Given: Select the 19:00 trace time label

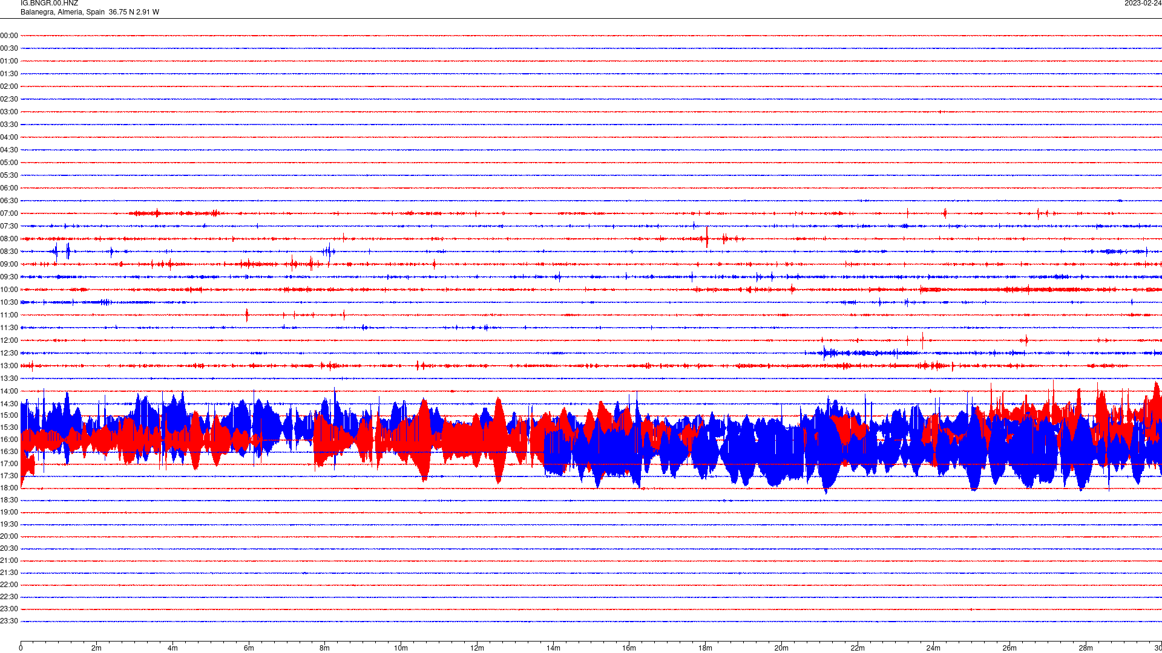Looking at the screenshot, I should click(x=9, y=512).
